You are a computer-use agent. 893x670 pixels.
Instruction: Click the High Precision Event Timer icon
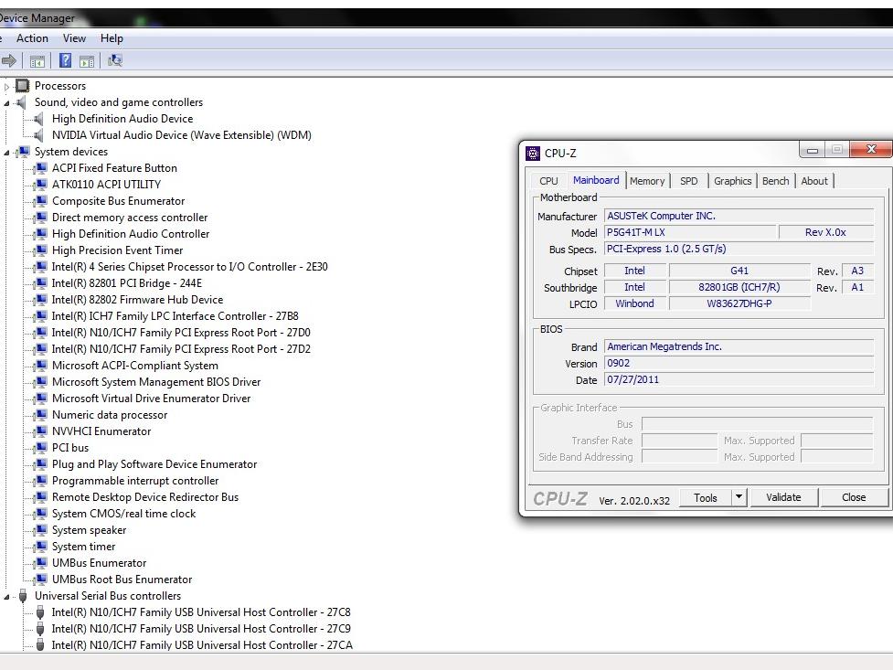coord(40,250)
